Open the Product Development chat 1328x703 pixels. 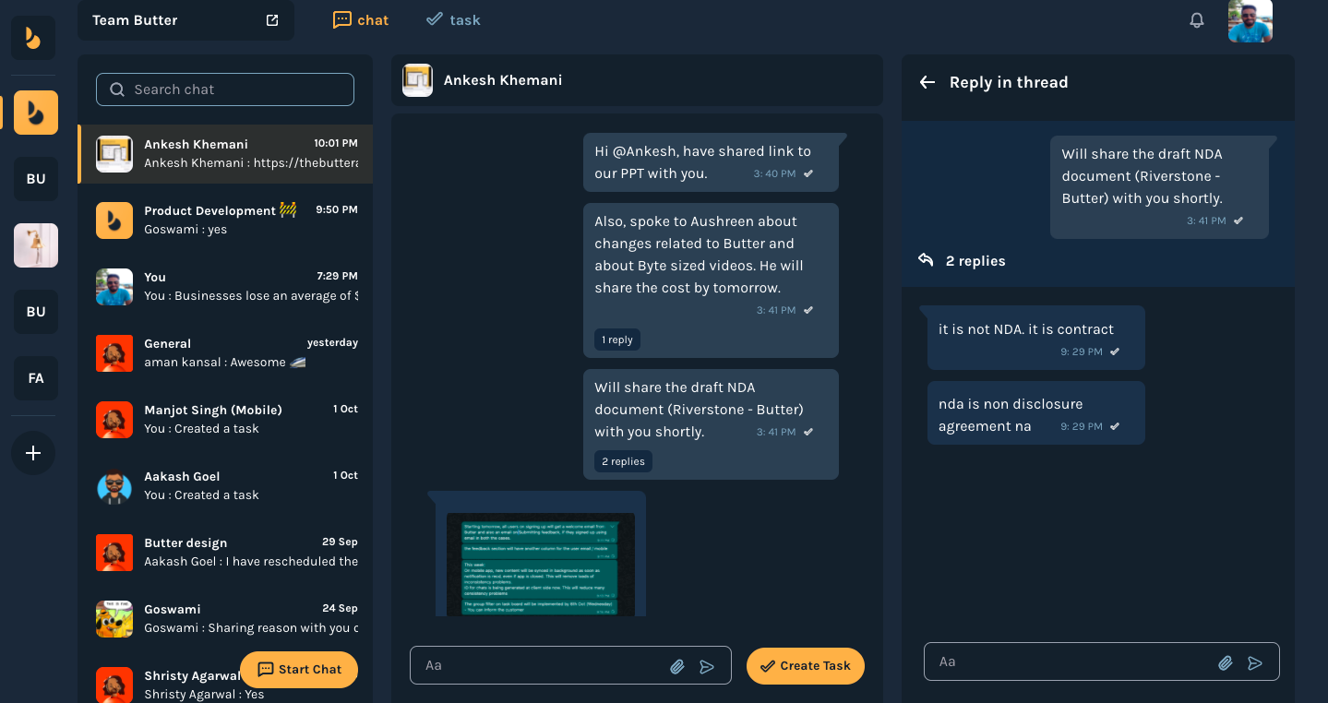click(225, 220)
